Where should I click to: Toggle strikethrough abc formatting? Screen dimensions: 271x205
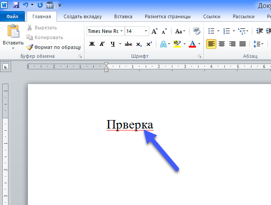pos(128,44)
